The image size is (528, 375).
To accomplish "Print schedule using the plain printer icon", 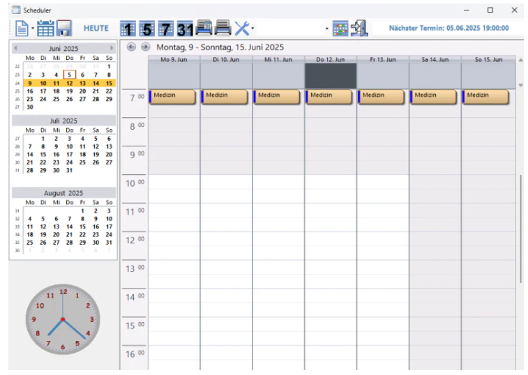I will [x=222, y=28].
